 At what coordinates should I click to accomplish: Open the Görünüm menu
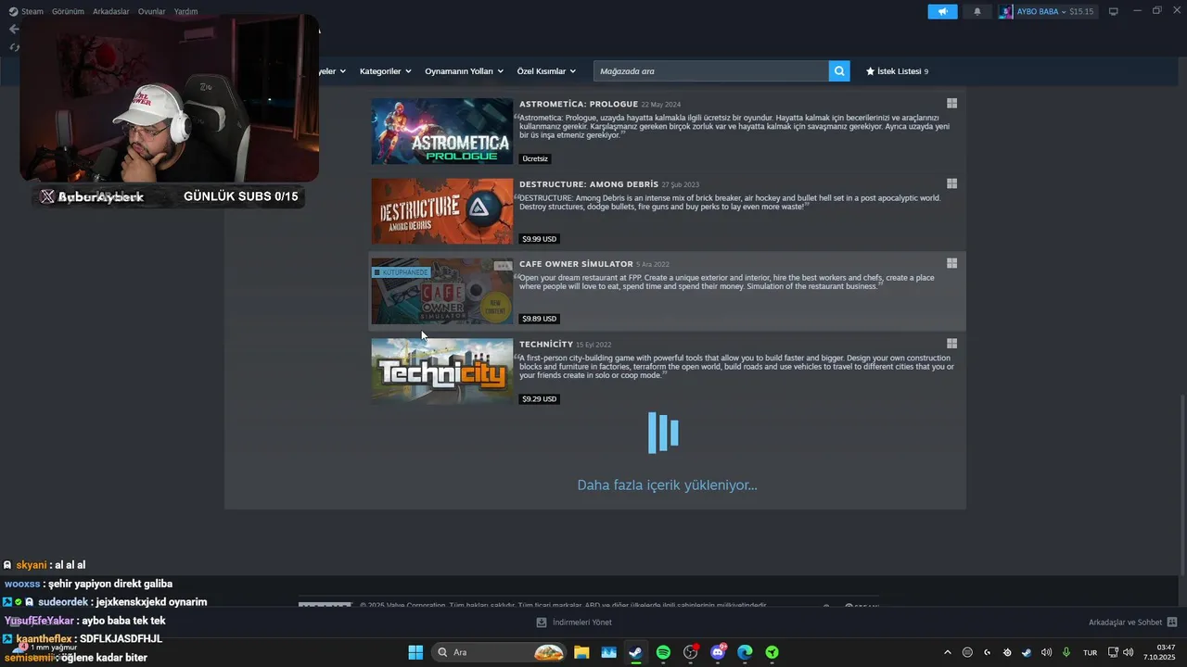pos(68,12)
